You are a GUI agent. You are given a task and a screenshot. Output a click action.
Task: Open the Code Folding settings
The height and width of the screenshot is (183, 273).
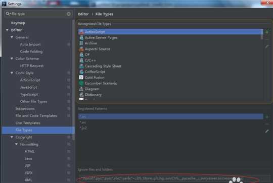click(x=31, y=51)
